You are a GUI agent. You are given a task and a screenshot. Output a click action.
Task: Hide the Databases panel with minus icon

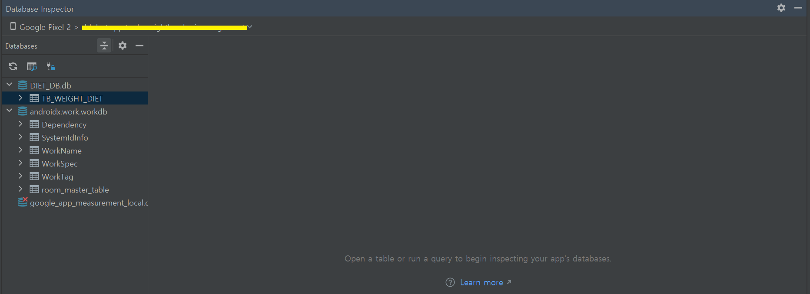coord(139,46)
